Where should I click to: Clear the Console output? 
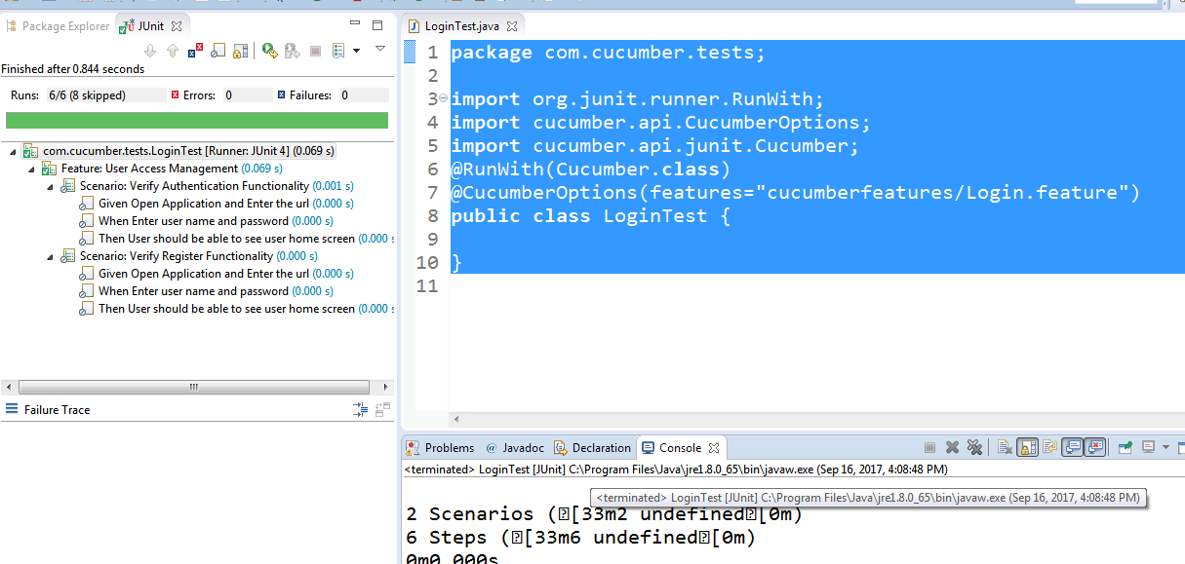[1005, 446]
